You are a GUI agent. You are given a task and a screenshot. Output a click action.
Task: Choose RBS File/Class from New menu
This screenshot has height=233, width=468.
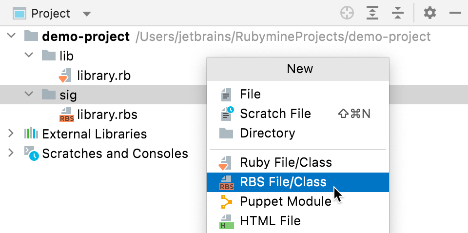(x=283, y=182)
